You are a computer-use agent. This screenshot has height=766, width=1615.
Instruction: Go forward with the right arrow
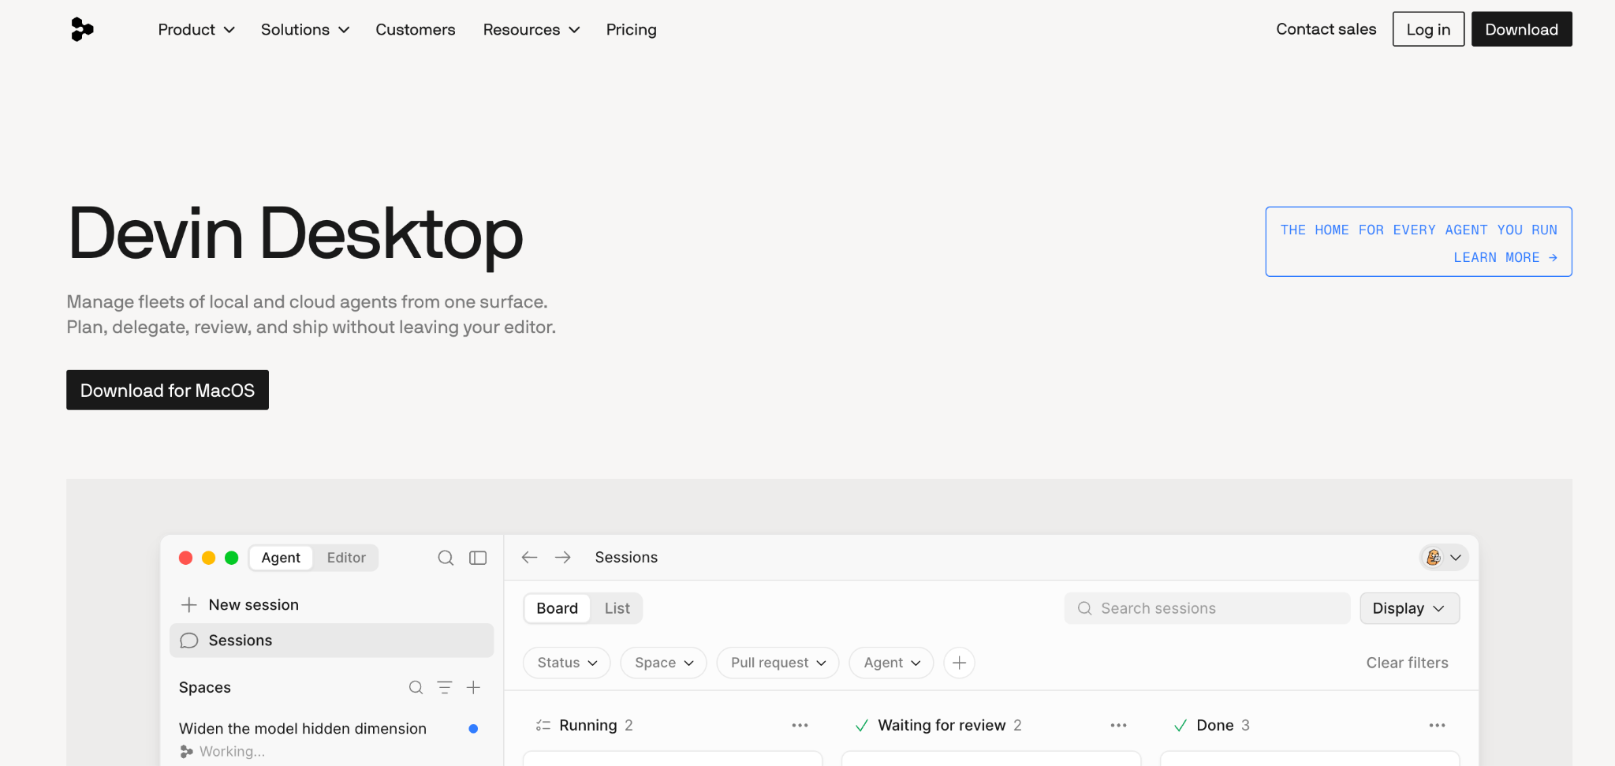562,557
